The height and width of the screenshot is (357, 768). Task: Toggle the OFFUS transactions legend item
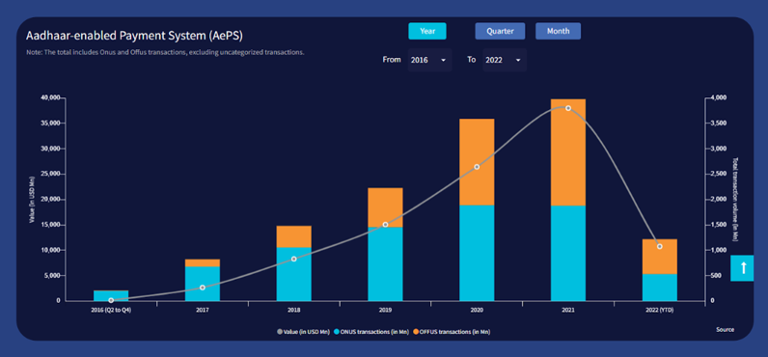(452, 332)
